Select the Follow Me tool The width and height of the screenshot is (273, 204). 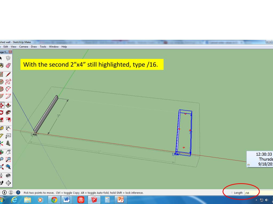coord(8,113)
